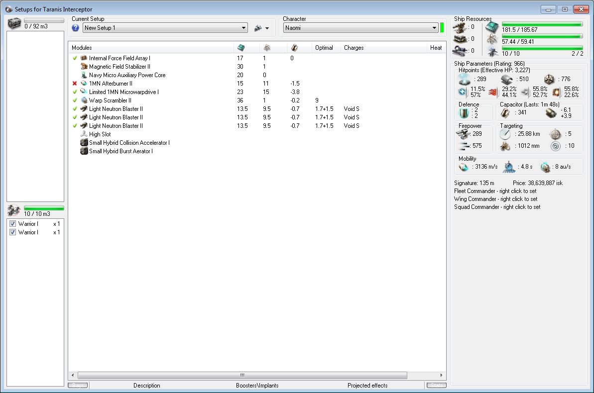
Task: Toggle the green check on Internal Force Field Array I
Action: click(75, 58)
